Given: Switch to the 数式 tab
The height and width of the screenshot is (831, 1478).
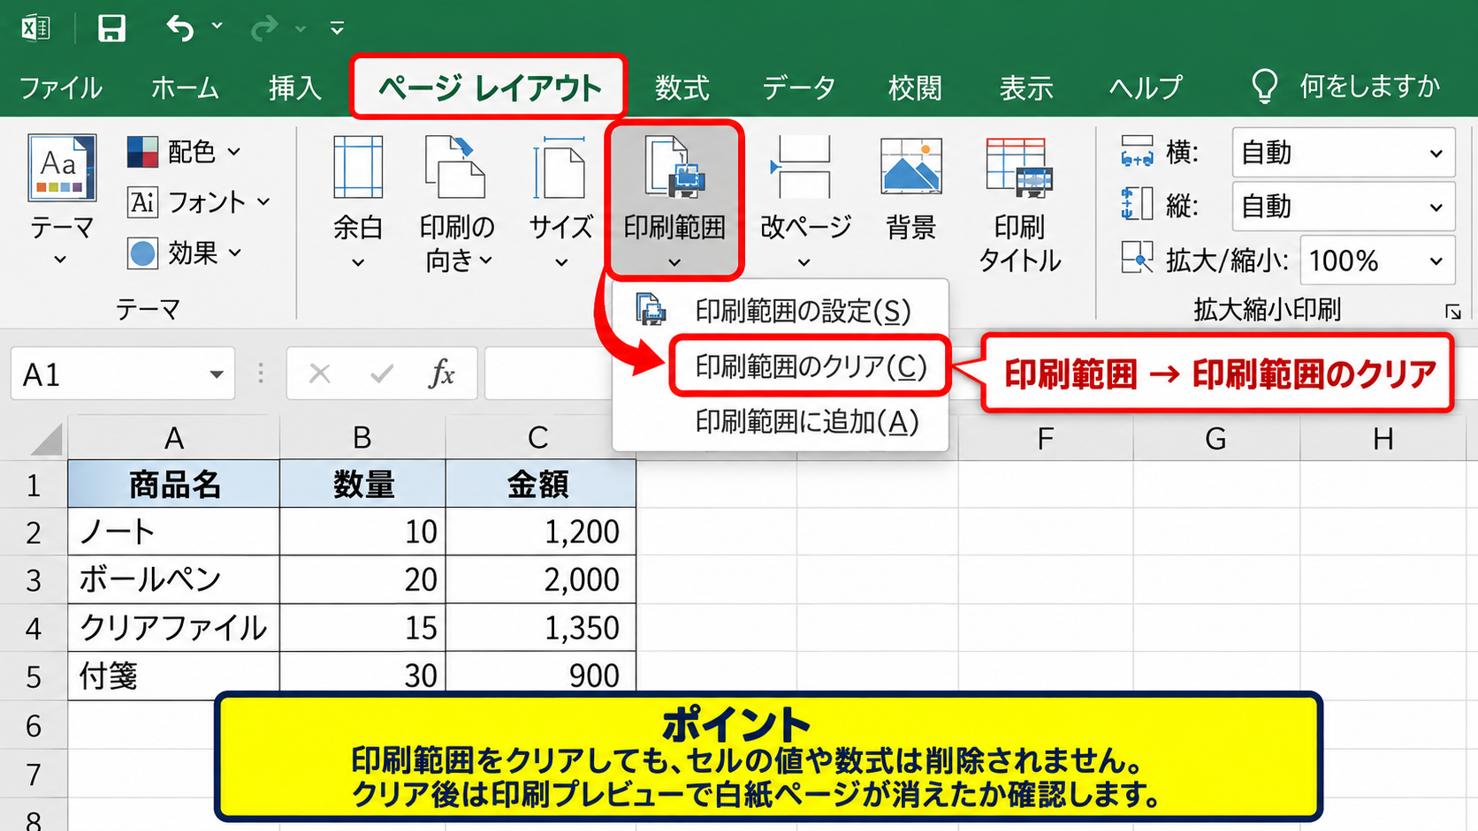Looking at the screenshot, I should coord(682,87).
